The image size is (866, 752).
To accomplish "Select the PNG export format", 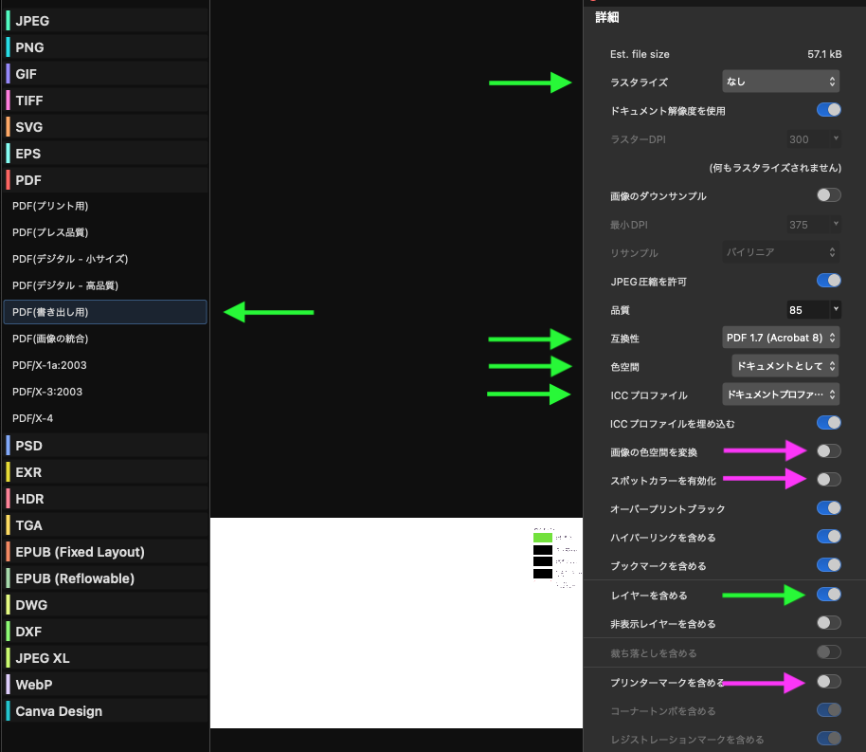I will click(x=104, y=47).
